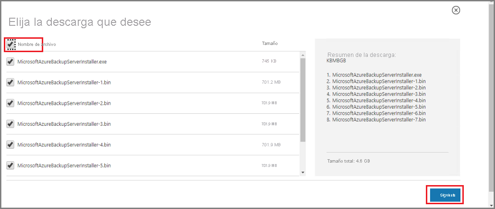The image size is (495, 209).
Task: Click the Tamaño column header
Action: tap(270, 44)
